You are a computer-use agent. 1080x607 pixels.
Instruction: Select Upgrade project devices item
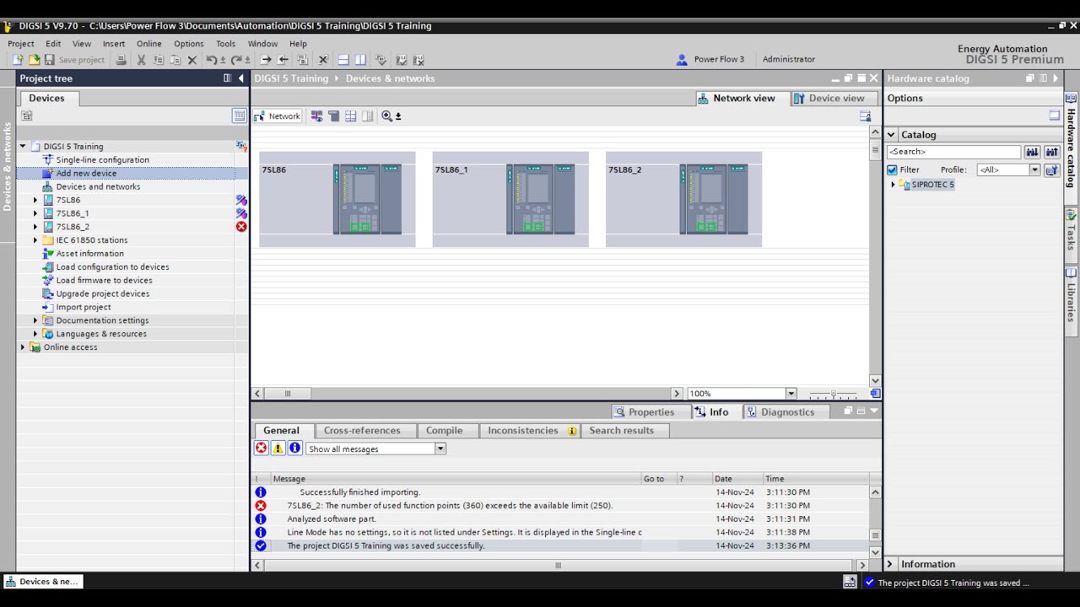coord(103,294)
